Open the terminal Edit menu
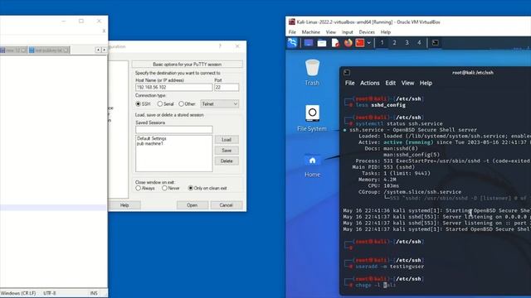Screen dimensions: 531x298 click(391, 83)
